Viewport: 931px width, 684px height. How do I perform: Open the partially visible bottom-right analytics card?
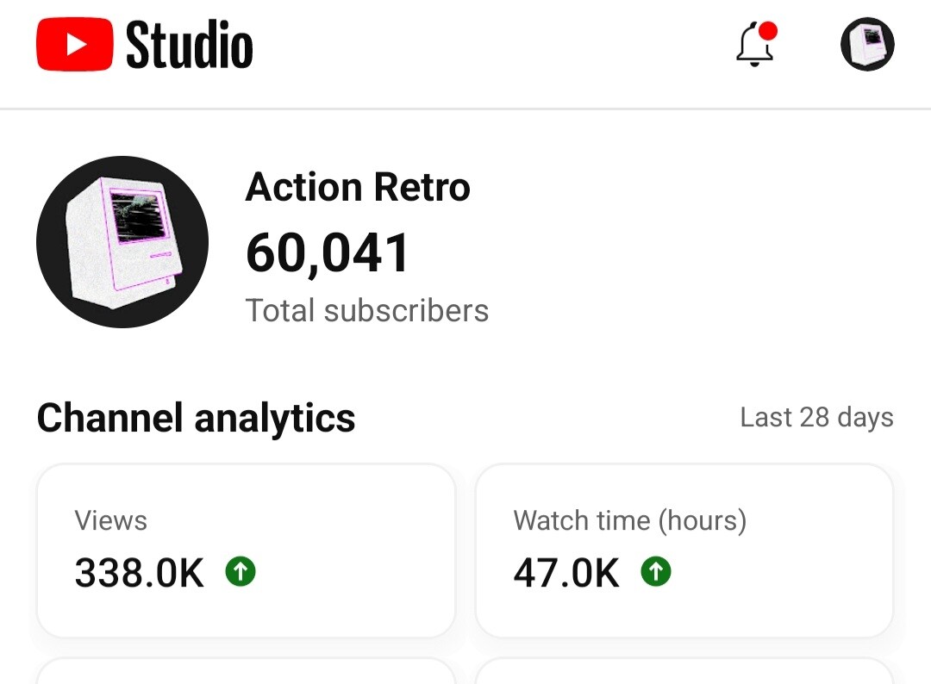click(x=684, y=671)
